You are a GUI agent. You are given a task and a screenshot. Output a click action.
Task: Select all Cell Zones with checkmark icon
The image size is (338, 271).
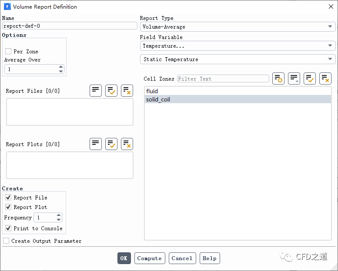(310, 78)
